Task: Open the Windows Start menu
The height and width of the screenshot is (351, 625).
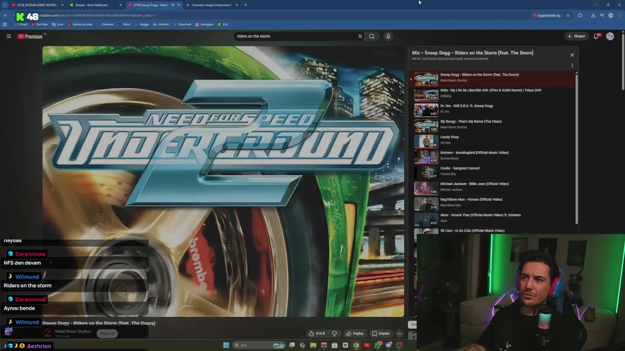Action: click(226, 345)
